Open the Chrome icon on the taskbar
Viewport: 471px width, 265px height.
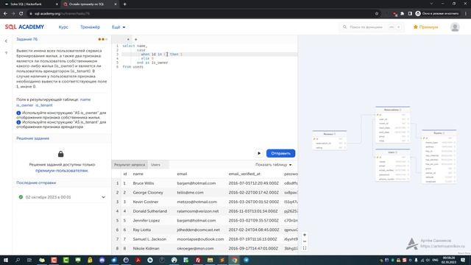coord(234,260)
